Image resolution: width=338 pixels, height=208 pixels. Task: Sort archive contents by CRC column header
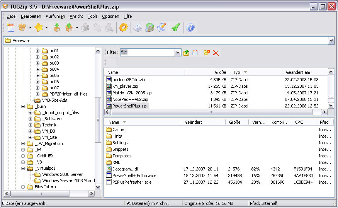(304, 122)
